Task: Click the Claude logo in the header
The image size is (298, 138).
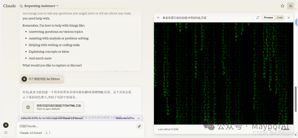Action: (x=9, y=6)
